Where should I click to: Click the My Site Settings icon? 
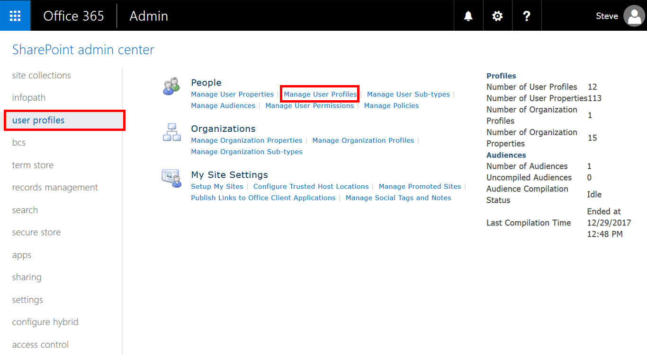tap(171, 179)
